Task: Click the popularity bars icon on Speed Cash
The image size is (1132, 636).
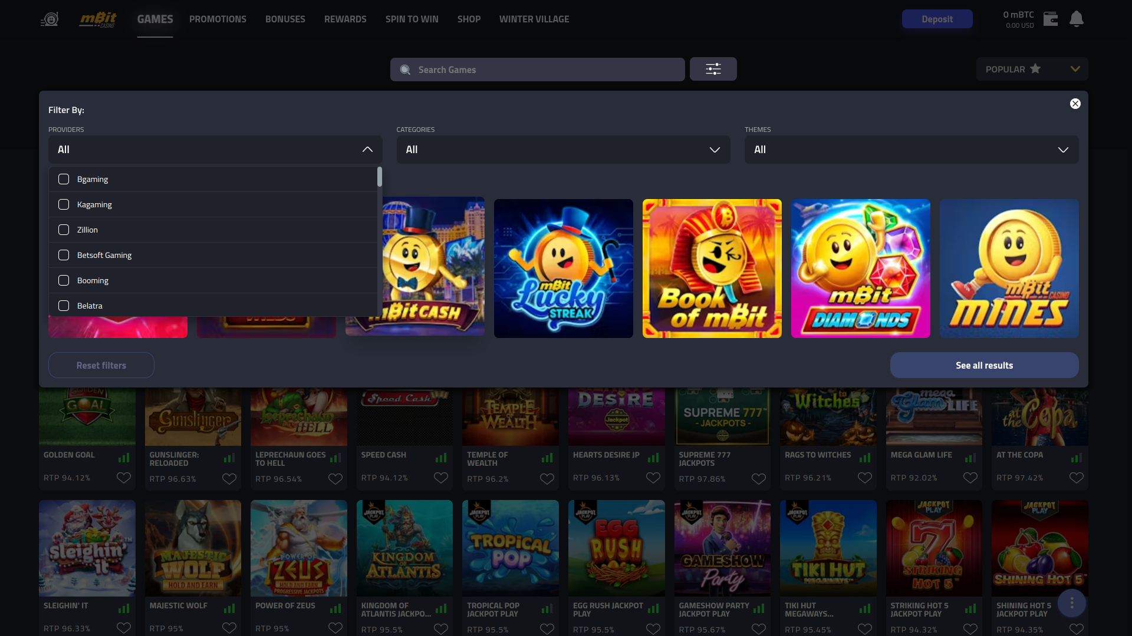Action: coord(441,458)
